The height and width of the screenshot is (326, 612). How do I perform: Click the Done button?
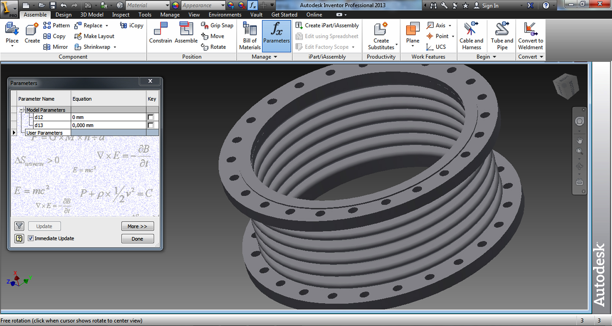coord(137,239)
